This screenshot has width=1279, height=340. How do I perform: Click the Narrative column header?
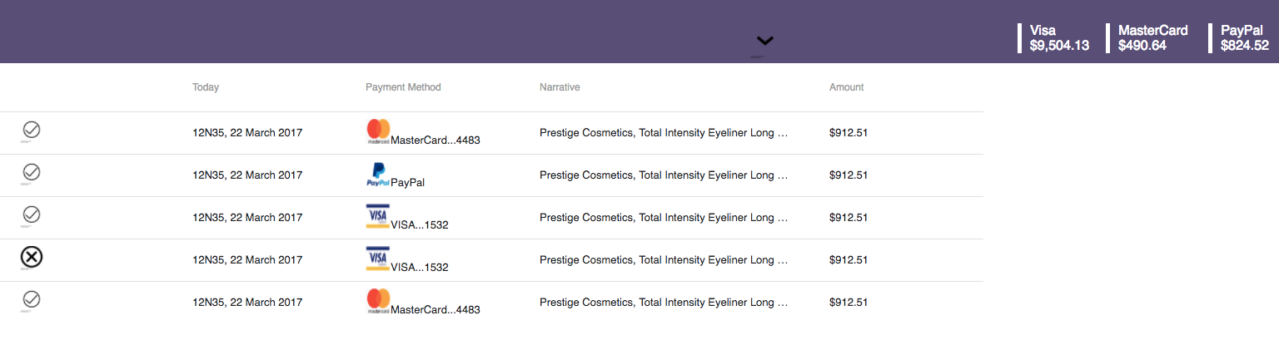pyautogui.click(x=559, y=87)
